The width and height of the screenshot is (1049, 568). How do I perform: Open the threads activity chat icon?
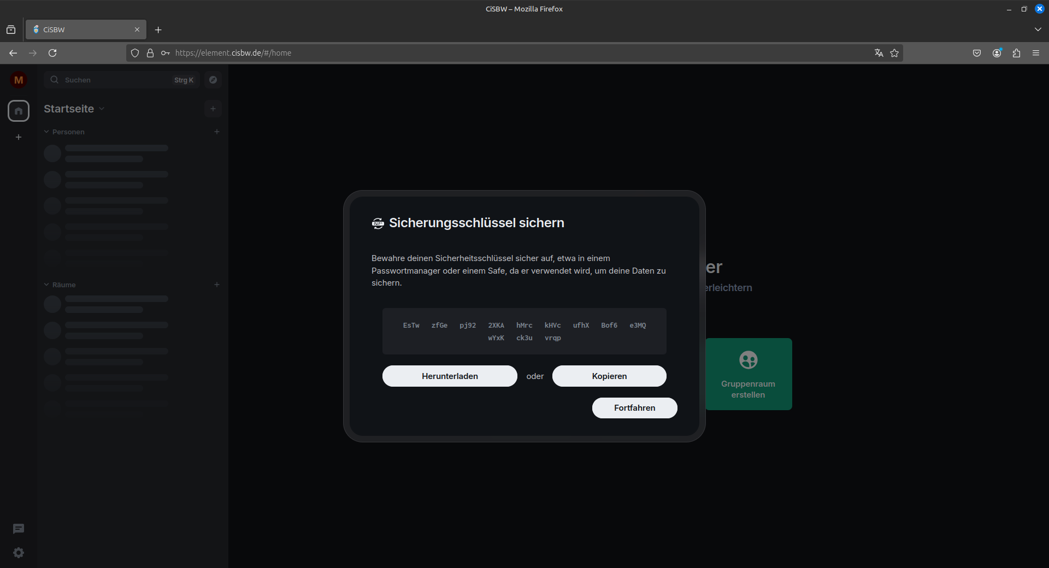19,529
